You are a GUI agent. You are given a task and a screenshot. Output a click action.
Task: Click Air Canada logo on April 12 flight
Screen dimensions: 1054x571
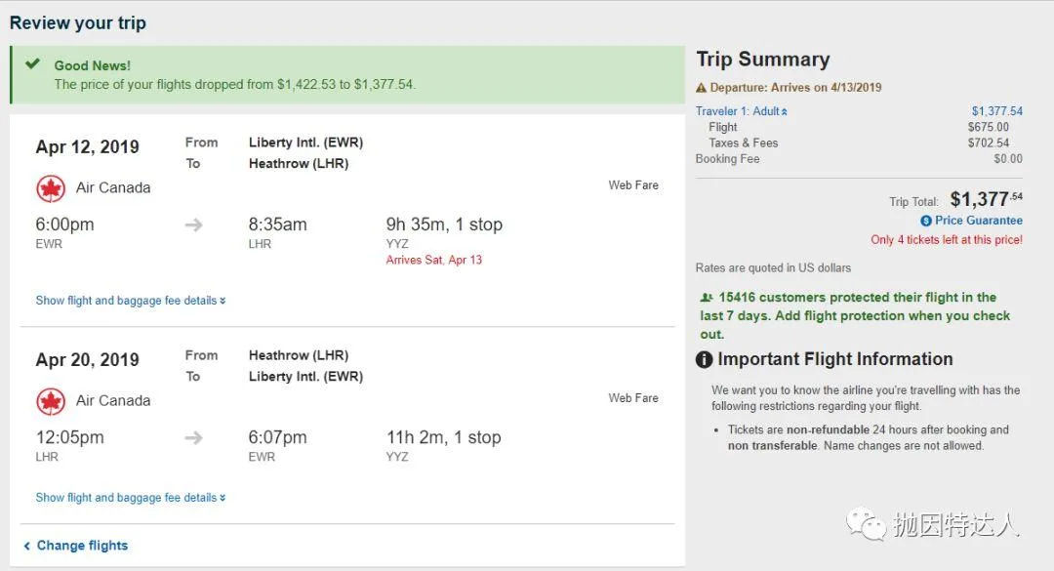click(x=51, y=188)
